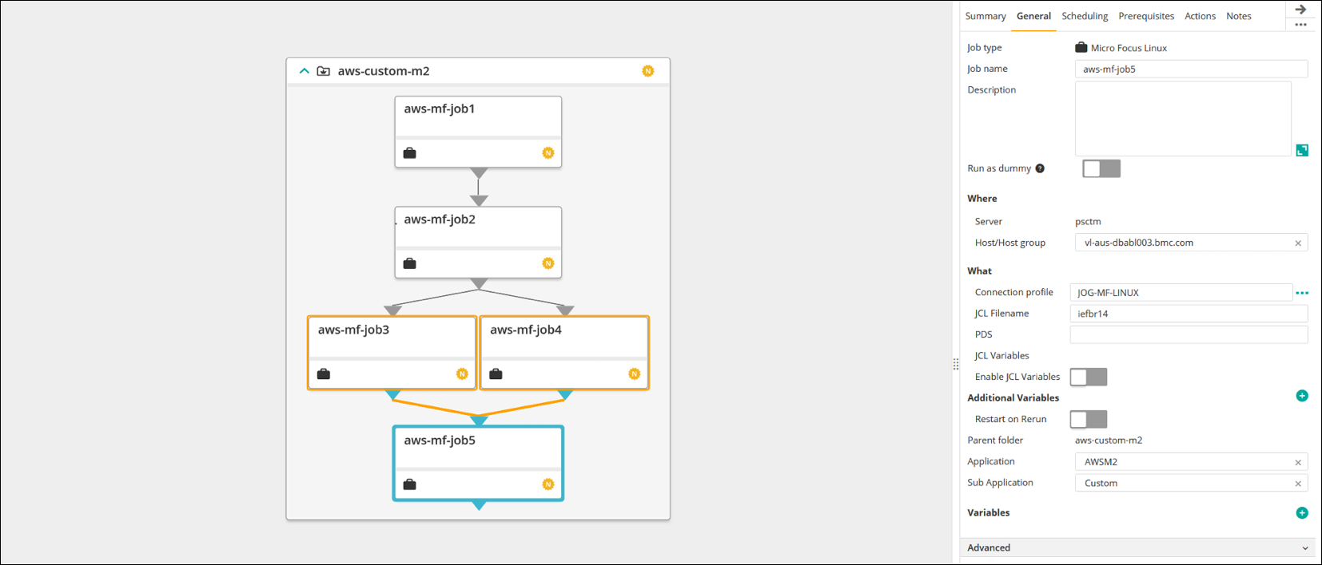Click the folder icon beside aws-custom-m2
The width and height of the screenshot is (1322, 565).
pyautogui.click(x=324, y=71)
